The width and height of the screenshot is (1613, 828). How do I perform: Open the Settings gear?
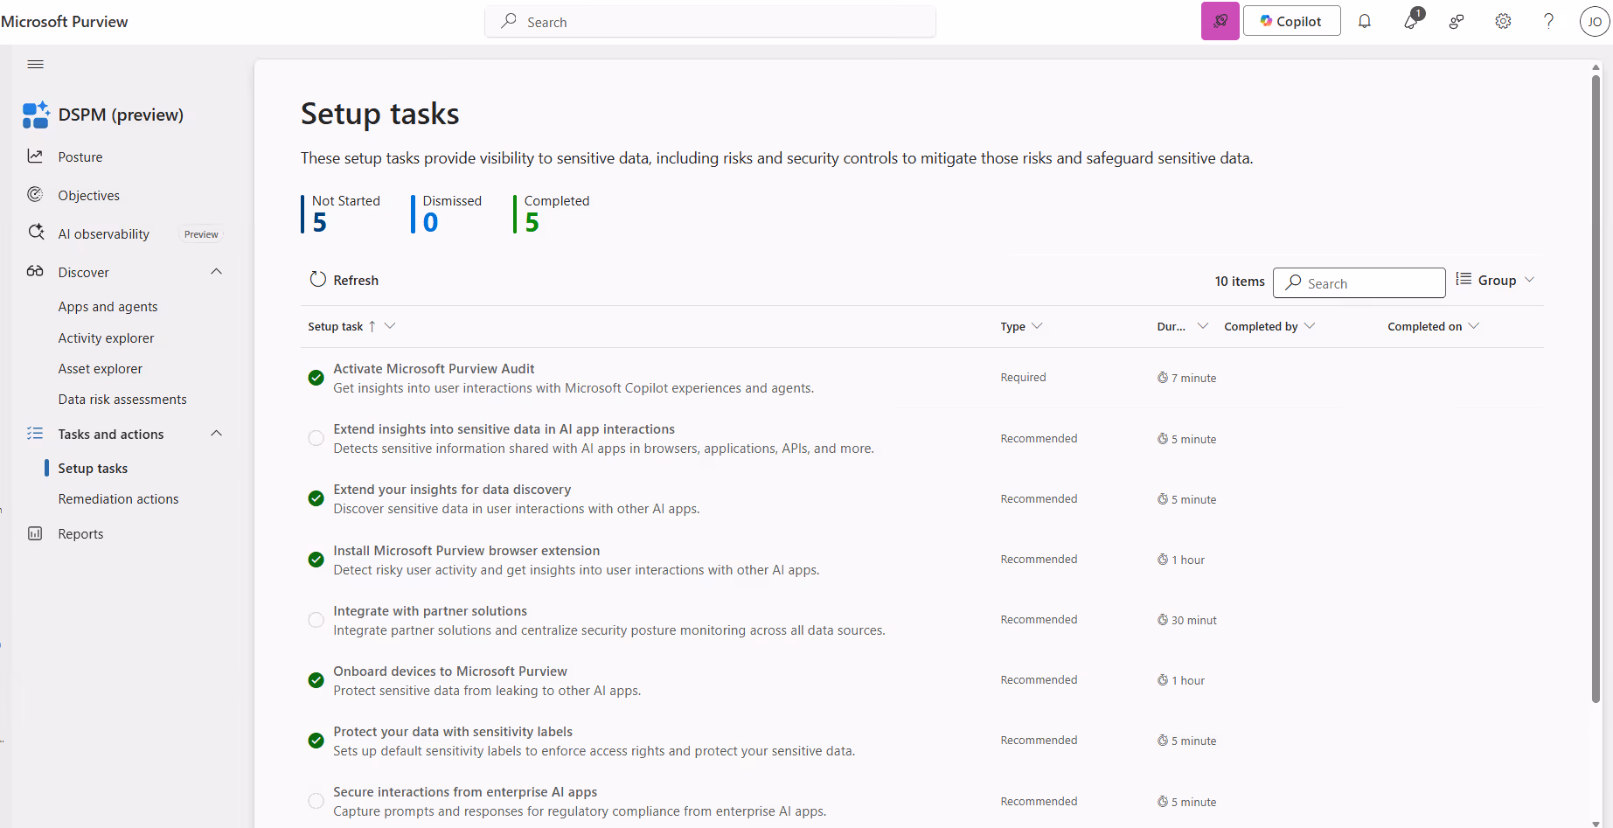click(1503, 21)
